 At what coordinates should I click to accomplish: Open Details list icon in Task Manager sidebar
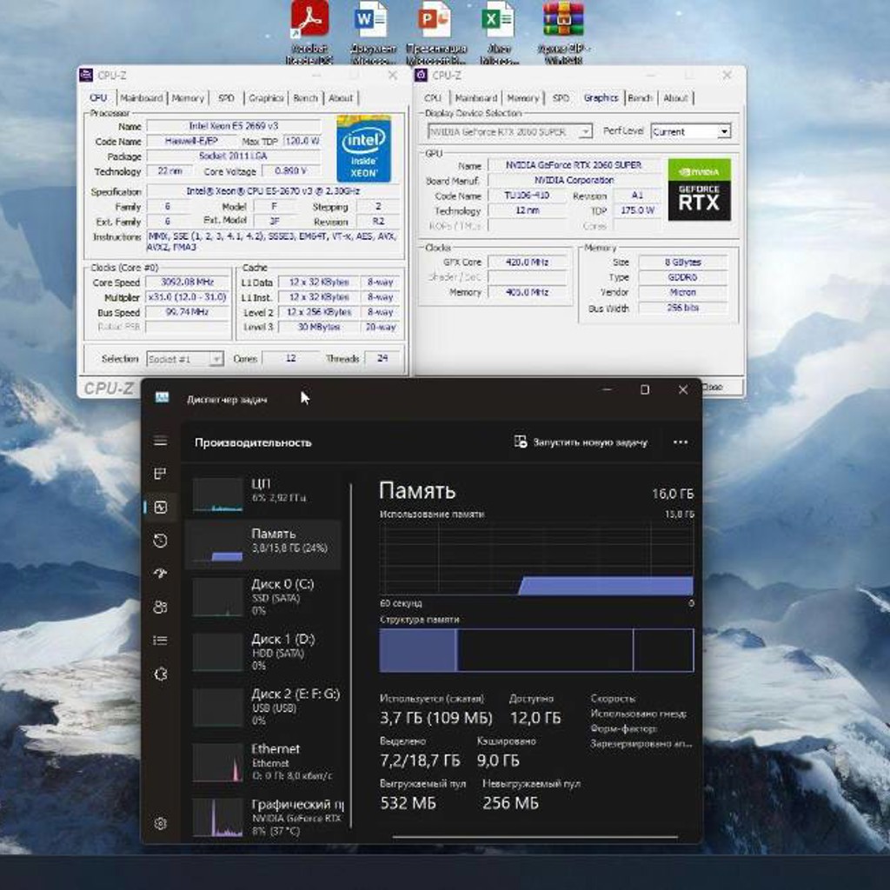(x=161, y=641)
